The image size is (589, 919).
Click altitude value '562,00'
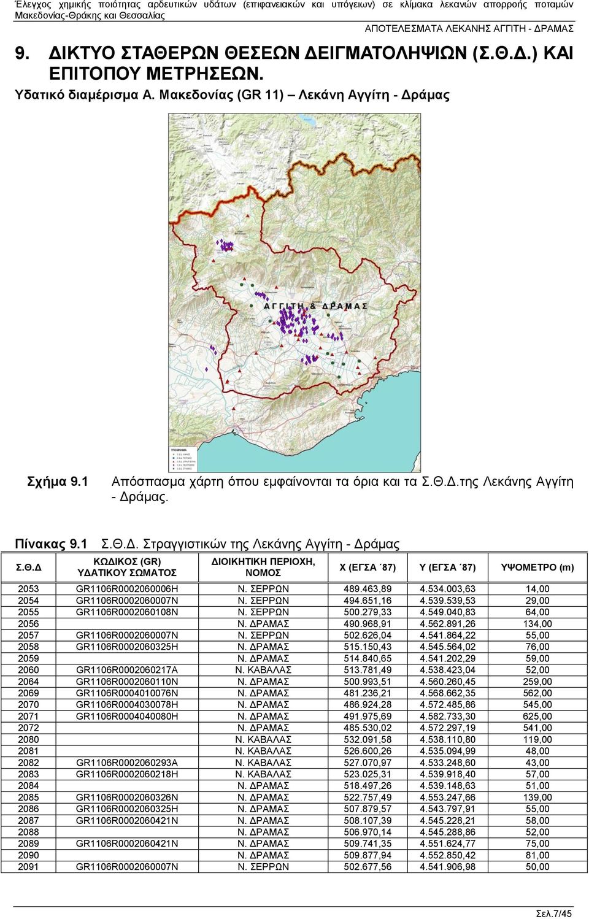click(537, 693)
